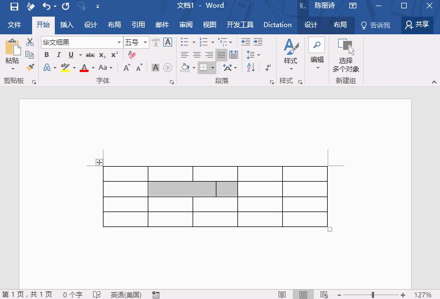Click the Distributed alignment icon
440x299 pixels.
tap(234, 55)
